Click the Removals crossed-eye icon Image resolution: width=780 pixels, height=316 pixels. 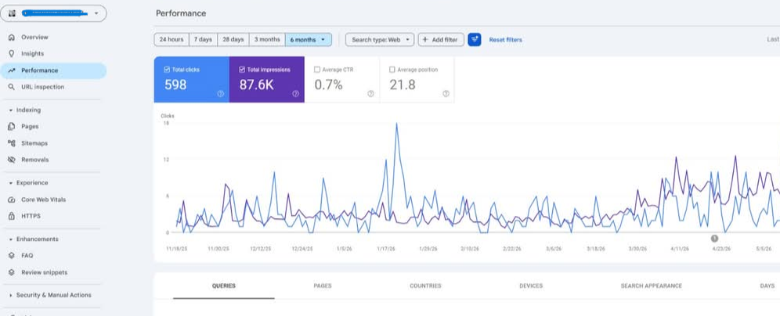[x=12, y=160]
